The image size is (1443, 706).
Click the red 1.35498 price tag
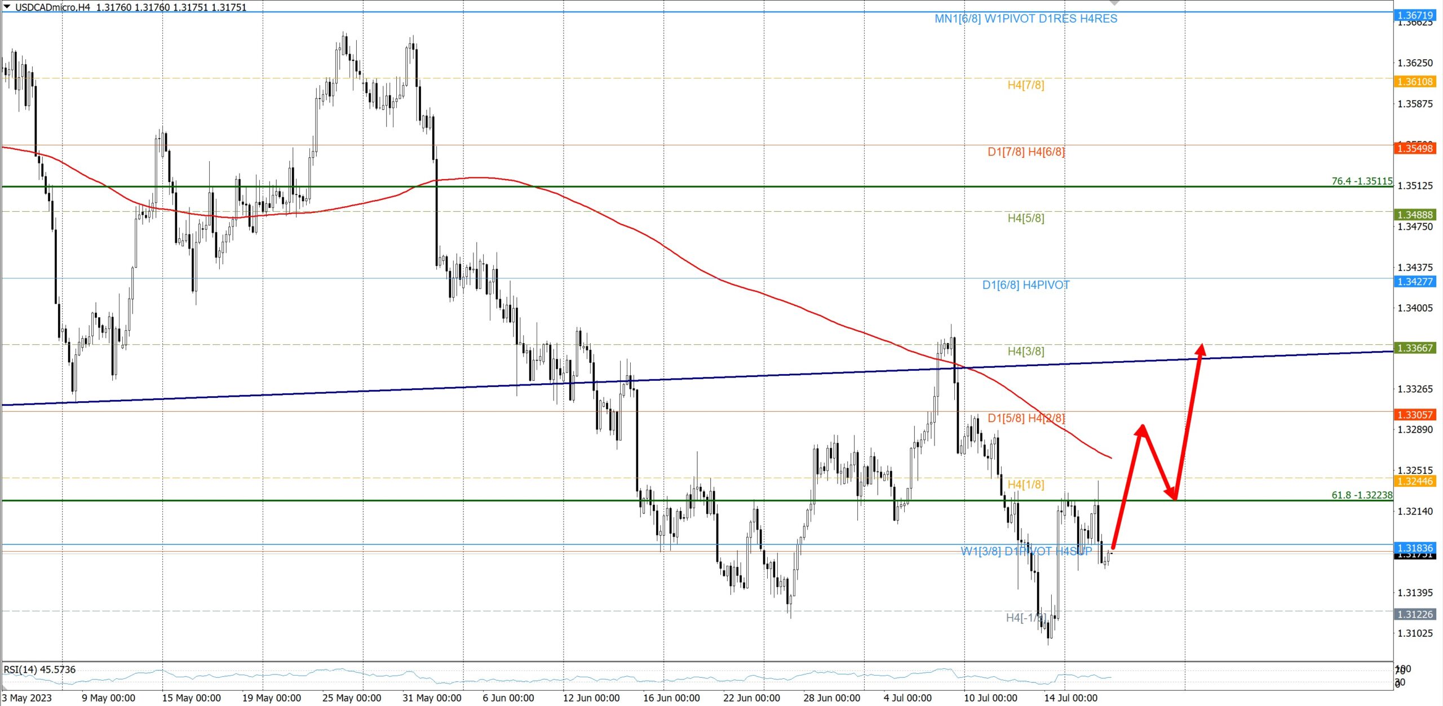tap(1415, 149)
